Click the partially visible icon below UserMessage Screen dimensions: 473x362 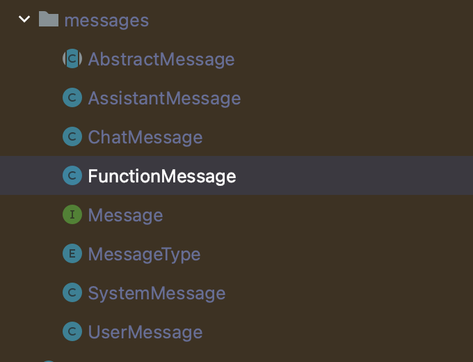click(x=49, y=360)
